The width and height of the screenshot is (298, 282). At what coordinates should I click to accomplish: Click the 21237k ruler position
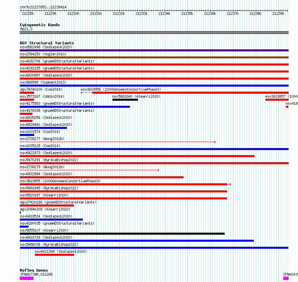click(233, 13)
